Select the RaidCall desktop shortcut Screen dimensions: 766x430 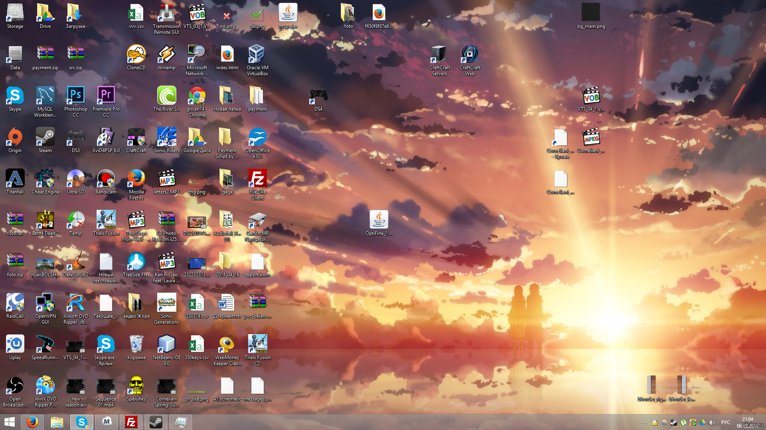click(15, 306)
